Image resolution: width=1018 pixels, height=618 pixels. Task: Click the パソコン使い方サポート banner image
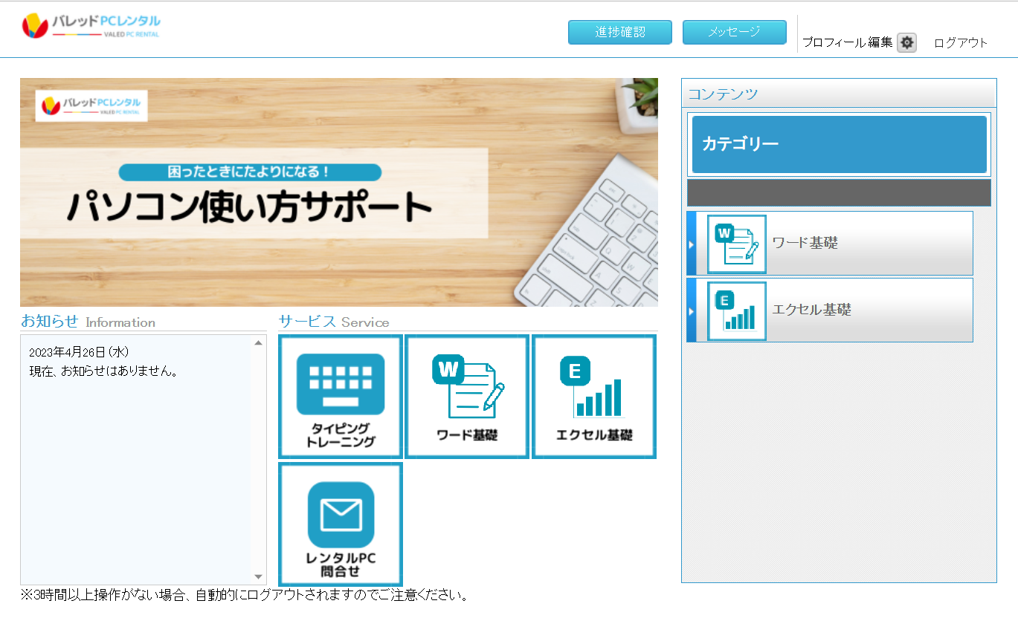click(x=339, y=192)
